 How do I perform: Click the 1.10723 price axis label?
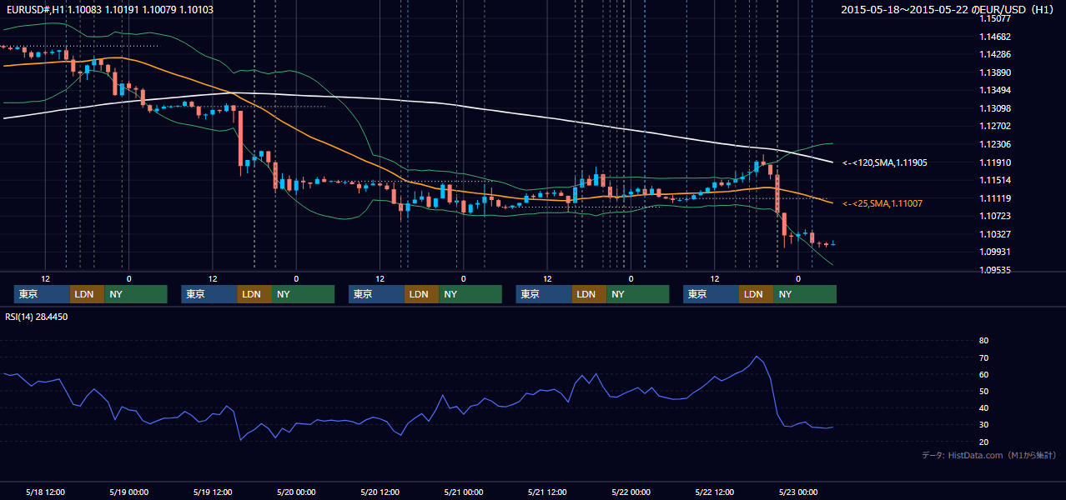[x=994, y=216]
